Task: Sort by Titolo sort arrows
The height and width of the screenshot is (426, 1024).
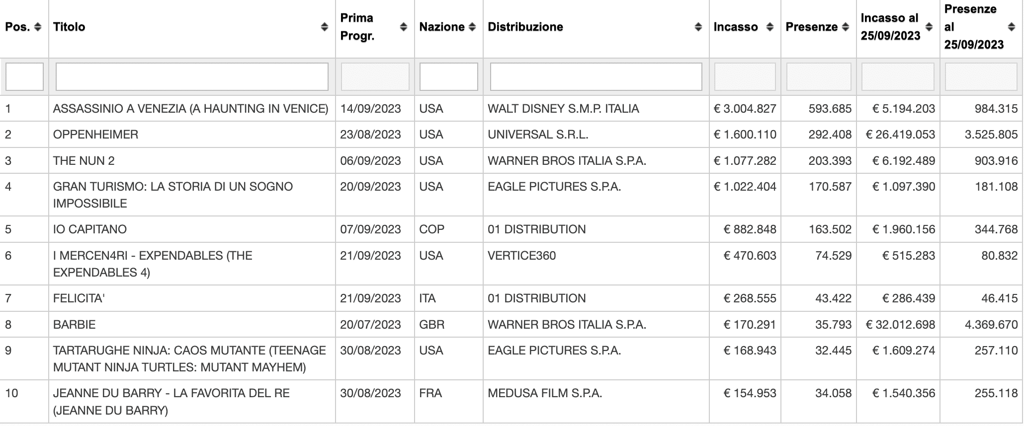Action: (x=325, y=27)
